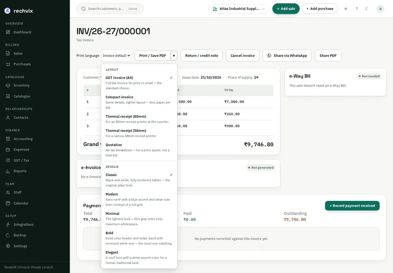Click Print / Save PDF button
The width and height of the screenshot is (393, 273).
pos(153,56)
